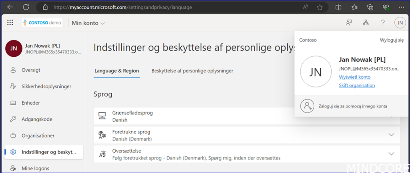The height and width of the screenshot is (173, 410).
Task: Select the Language & Region tab
Action: (x=117, y=71)
